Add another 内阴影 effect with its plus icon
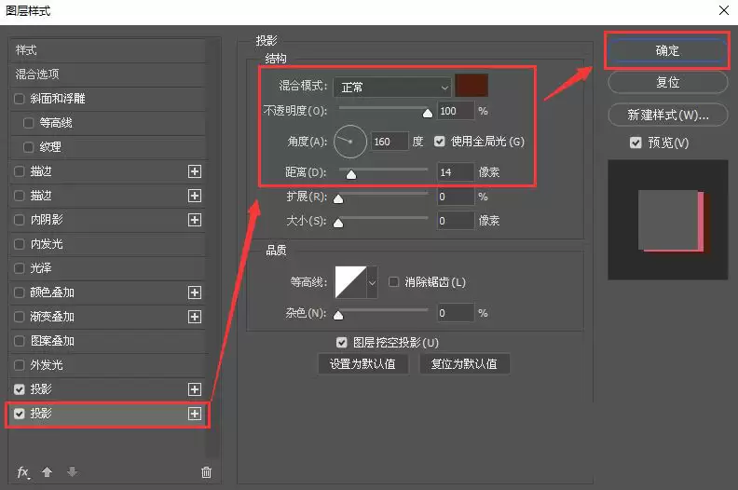Viewport: 738px width, 490px height. [195, 220]
